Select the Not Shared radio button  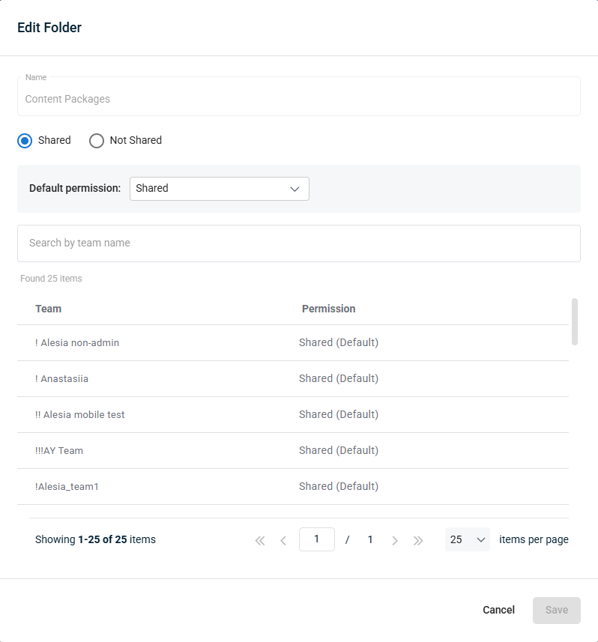coord(97,141)
